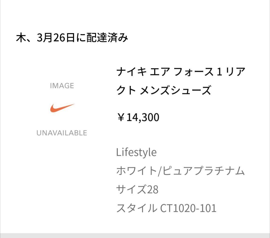Click the gray divider bar at bottom

(x=135, y=236)
